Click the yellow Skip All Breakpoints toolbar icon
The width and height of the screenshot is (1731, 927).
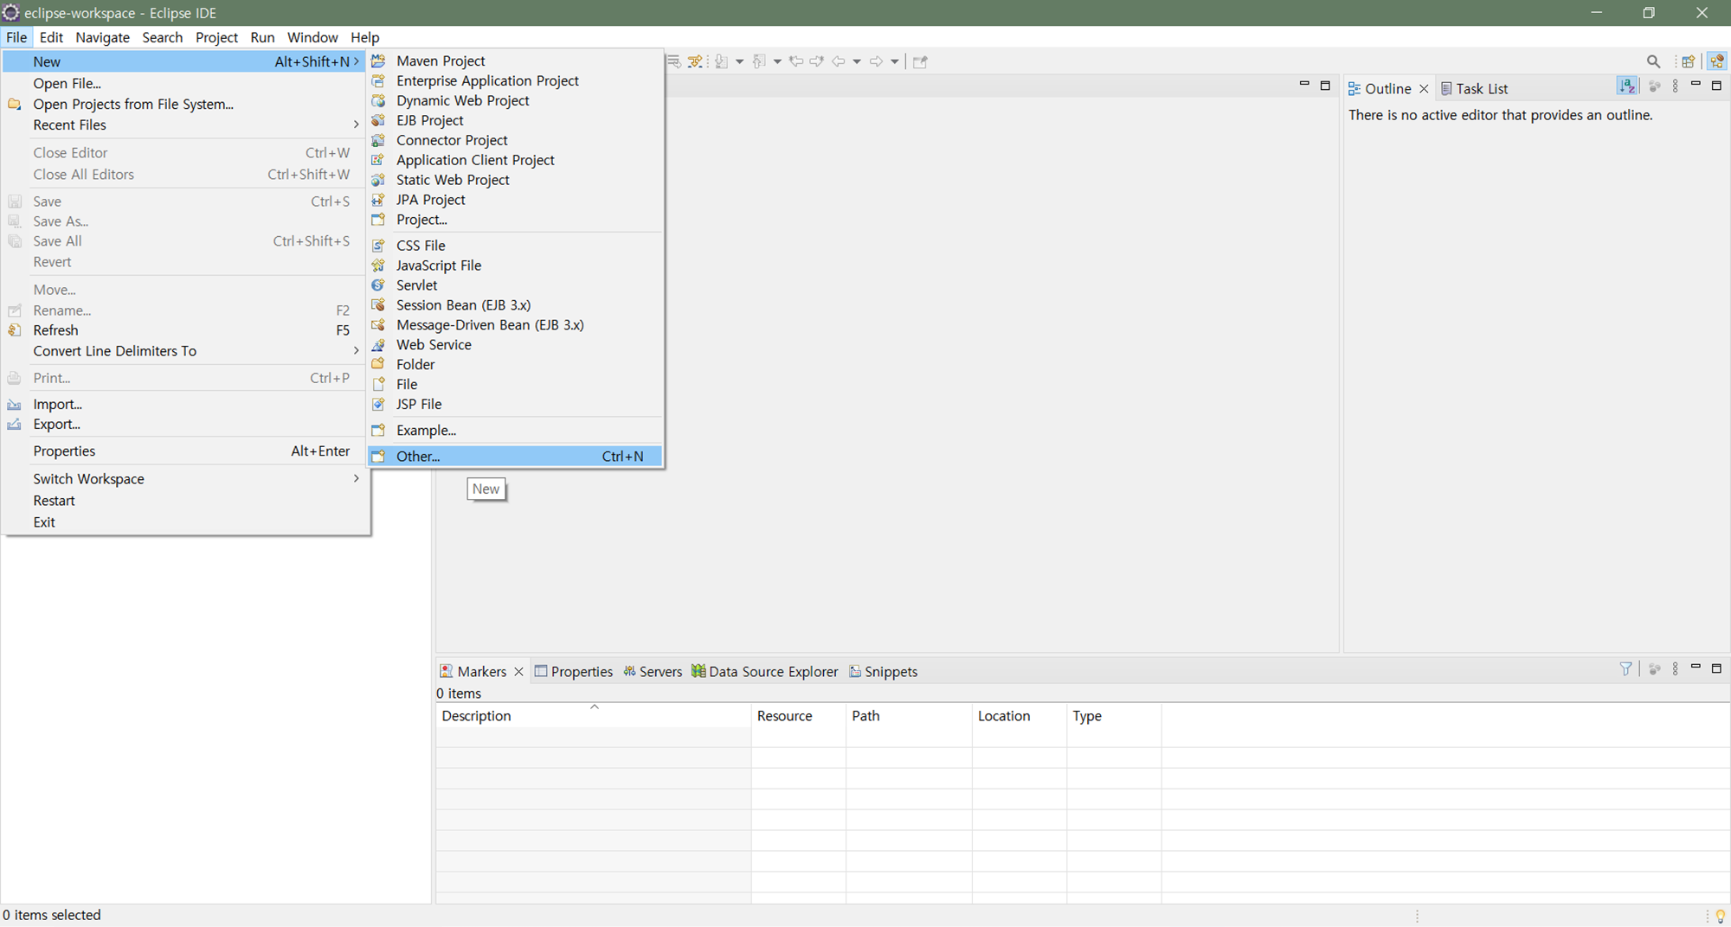(695, 61)
